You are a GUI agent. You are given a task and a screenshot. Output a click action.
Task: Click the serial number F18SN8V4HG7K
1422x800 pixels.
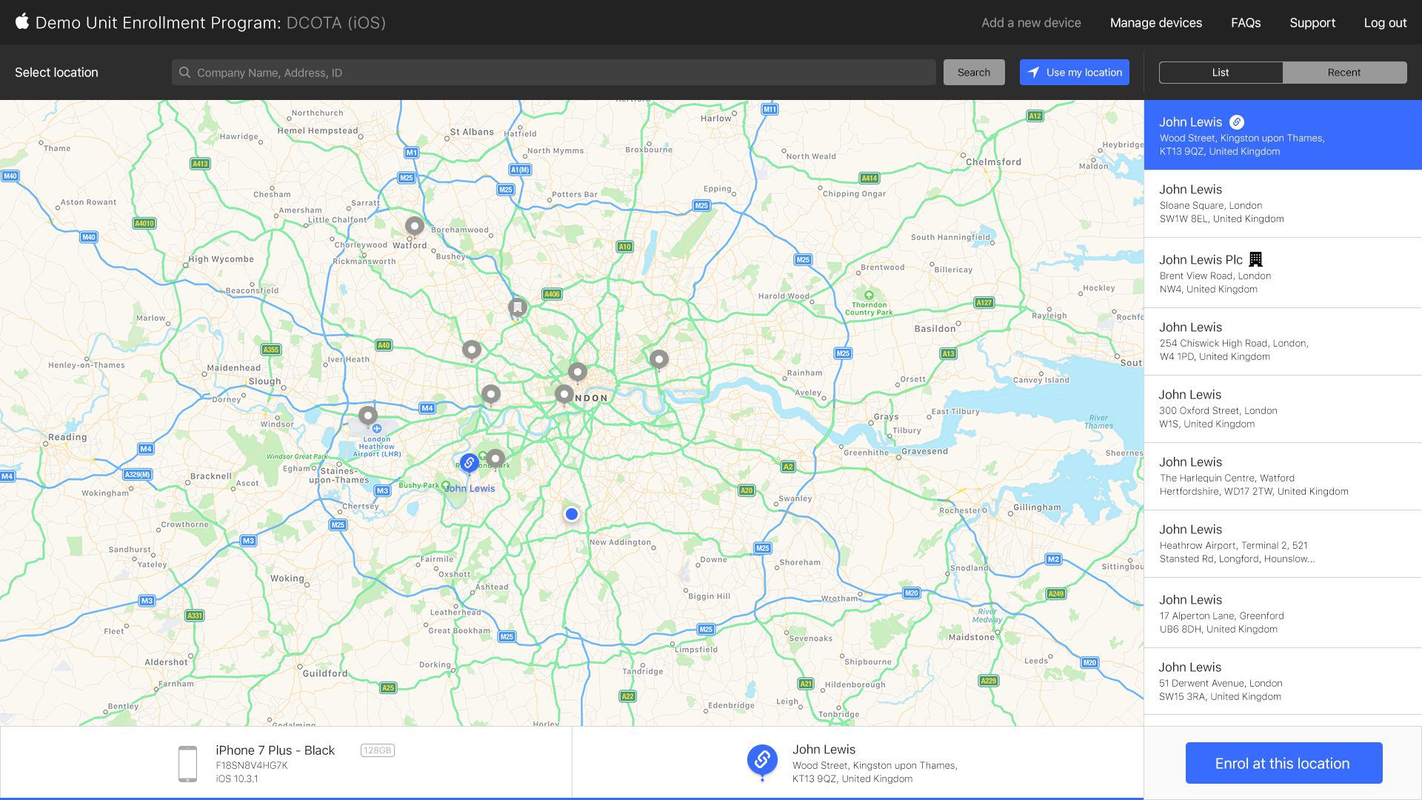252,765
